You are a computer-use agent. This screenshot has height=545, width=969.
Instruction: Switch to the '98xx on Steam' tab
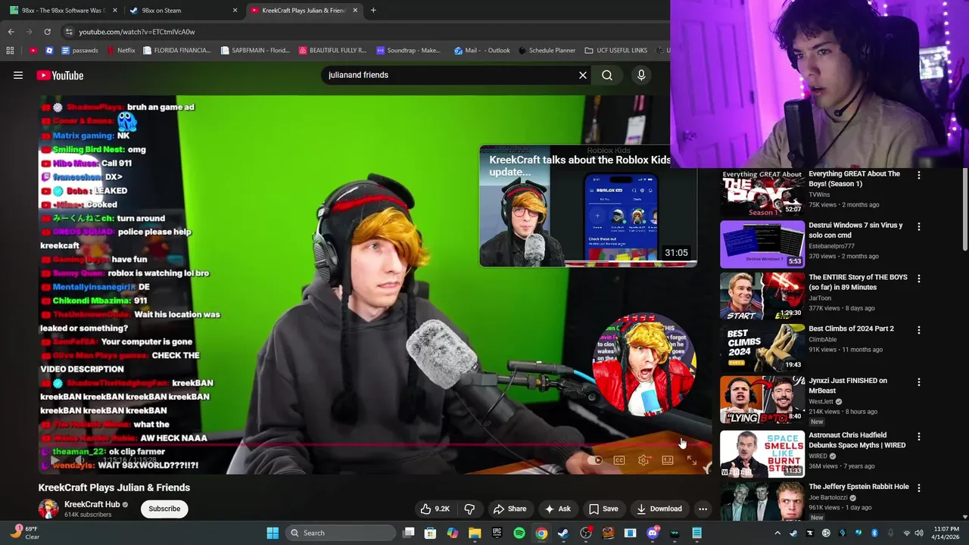click(183, 11)
